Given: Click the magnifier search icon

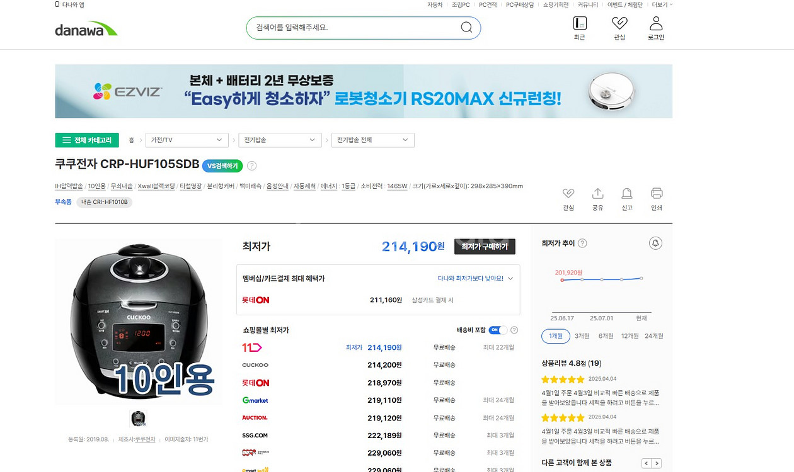Looking at the screenshot, I should (466, 27).
